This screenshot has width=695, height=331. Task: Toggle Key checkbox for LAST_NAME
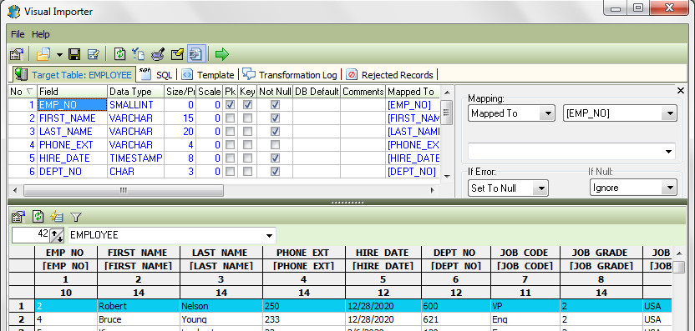(x=248, y=132)
